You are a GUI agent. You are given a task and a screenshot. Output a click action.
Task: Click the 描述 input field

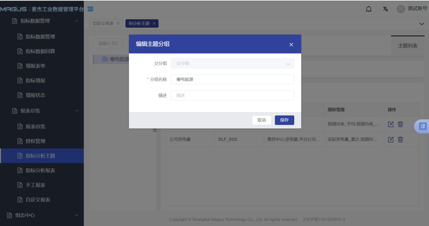232,95
